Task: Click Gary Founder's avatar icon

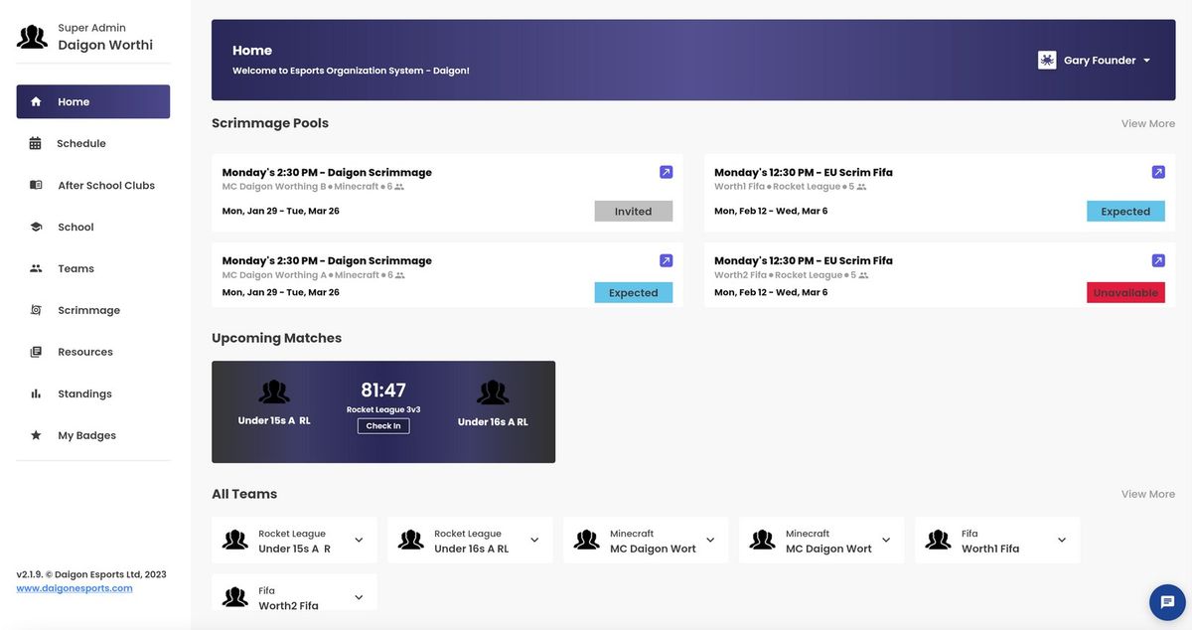Action: [1047, 61]
